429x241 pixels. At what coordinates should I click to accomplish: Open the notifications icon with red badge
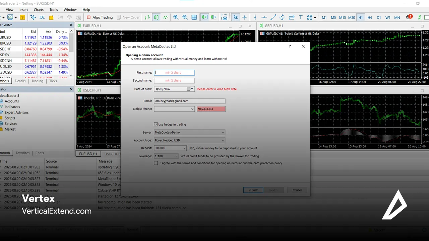409,17
